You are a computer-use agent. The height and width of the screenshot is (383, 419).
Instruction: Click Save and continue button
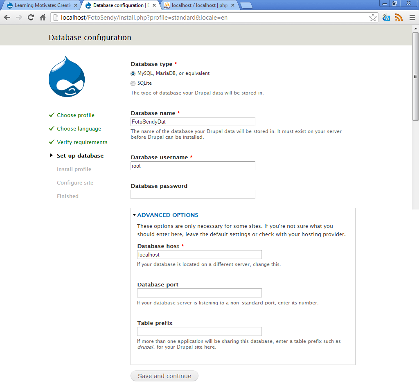click(x=164, y=376)
